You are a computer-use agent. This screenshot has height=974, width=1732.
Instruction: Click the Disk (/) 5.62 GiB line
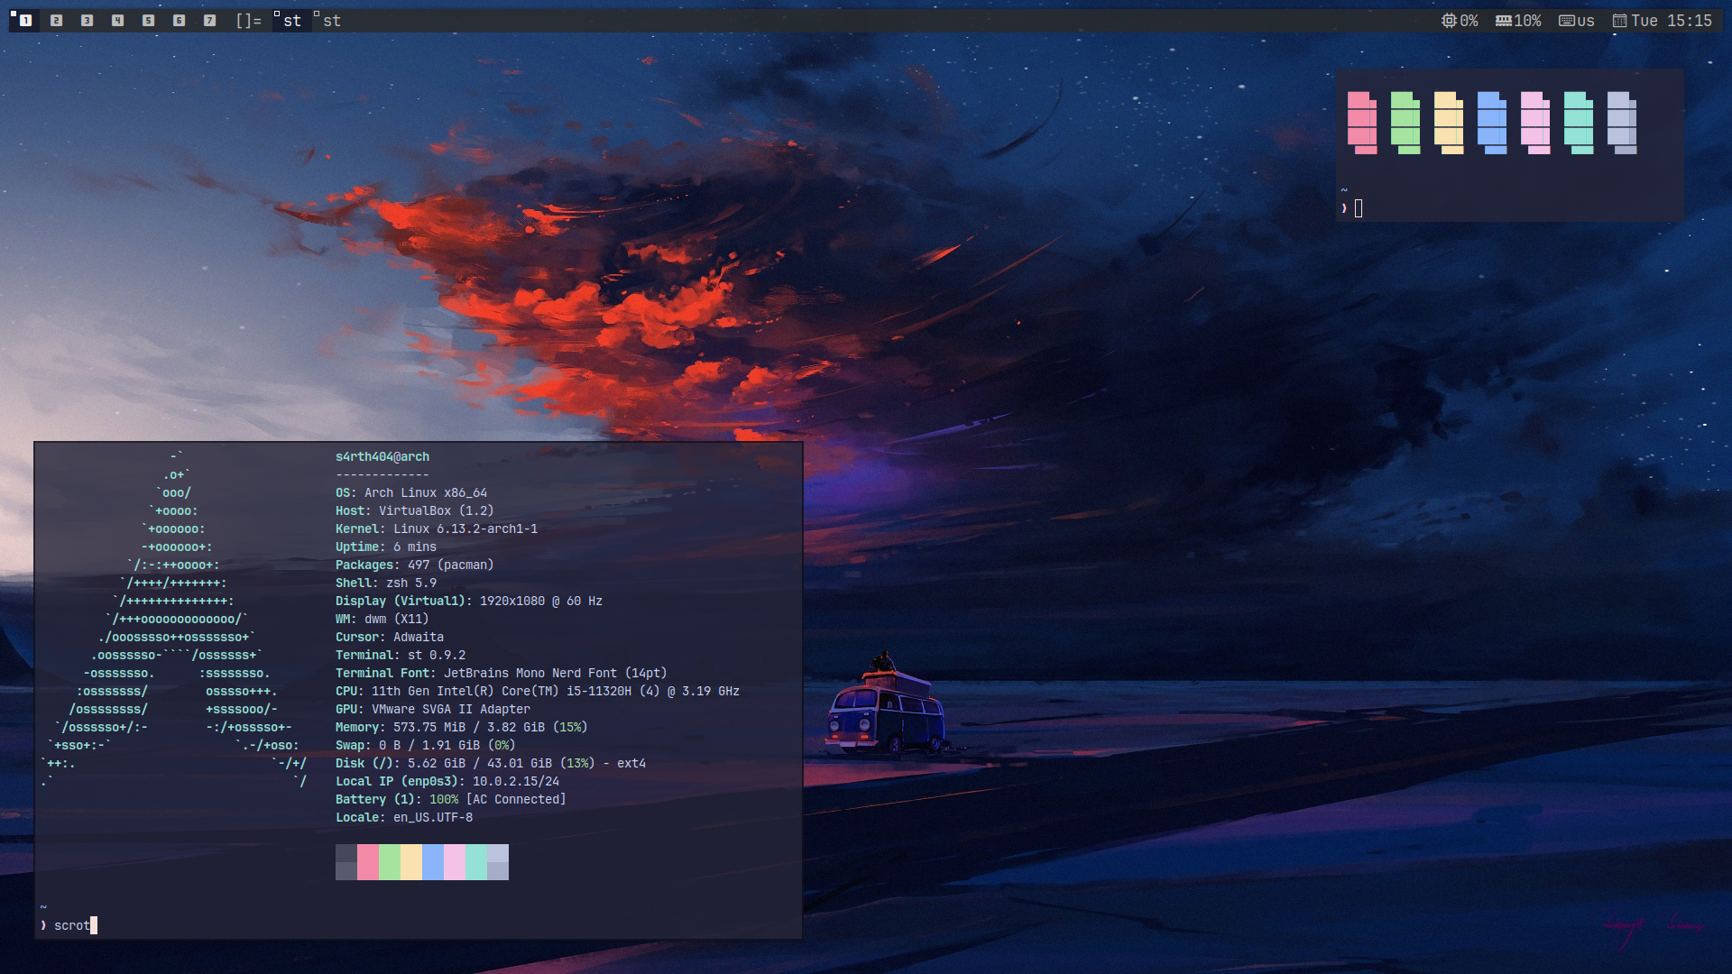[x=491, y=763]
